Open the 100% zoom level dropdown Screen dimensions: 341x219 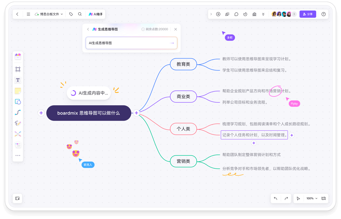(312, 198)
